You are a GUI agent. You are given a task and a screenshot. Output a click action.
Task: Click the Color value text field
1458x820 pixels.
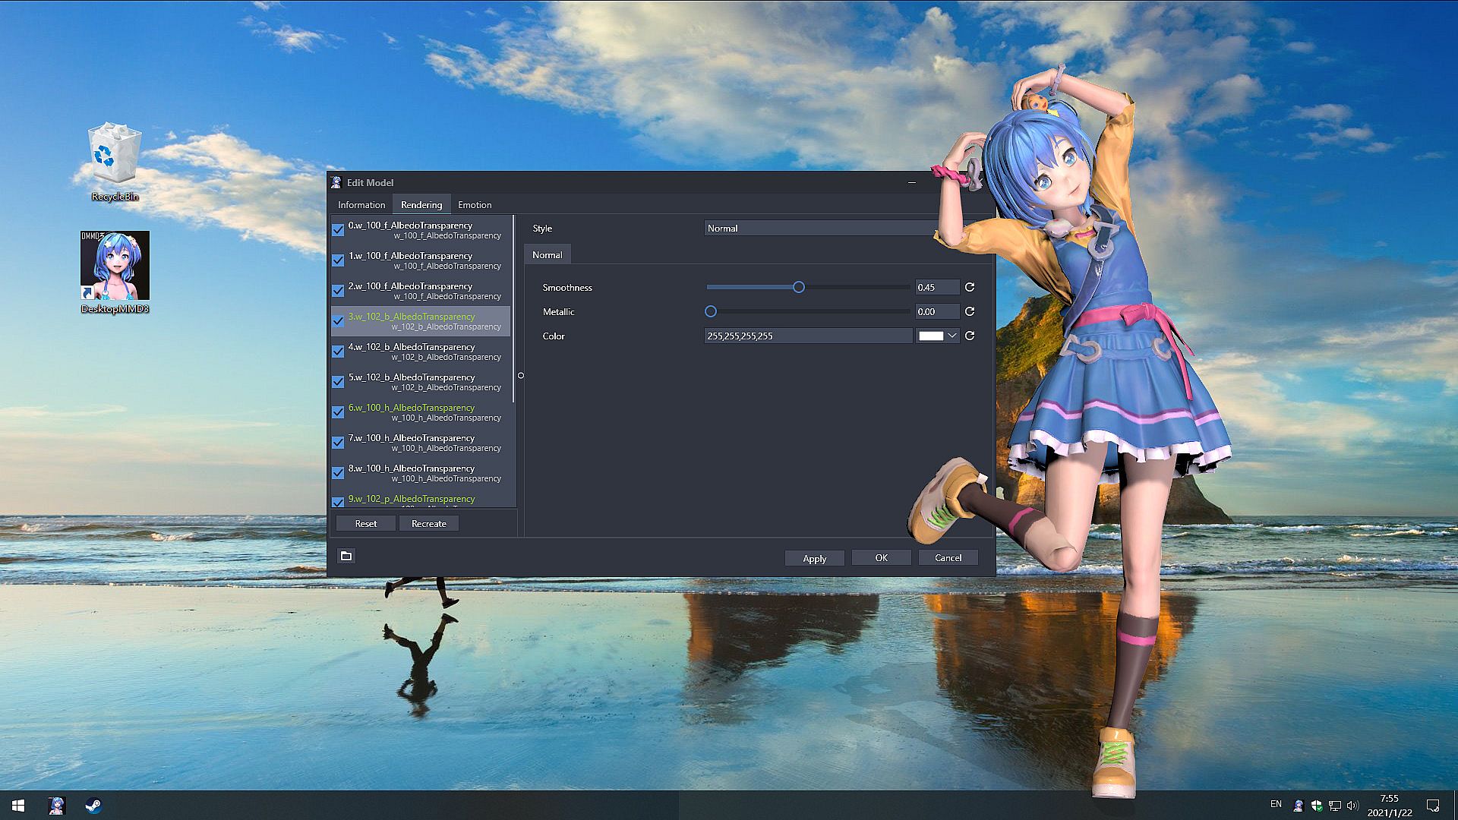tap(807, 336)
